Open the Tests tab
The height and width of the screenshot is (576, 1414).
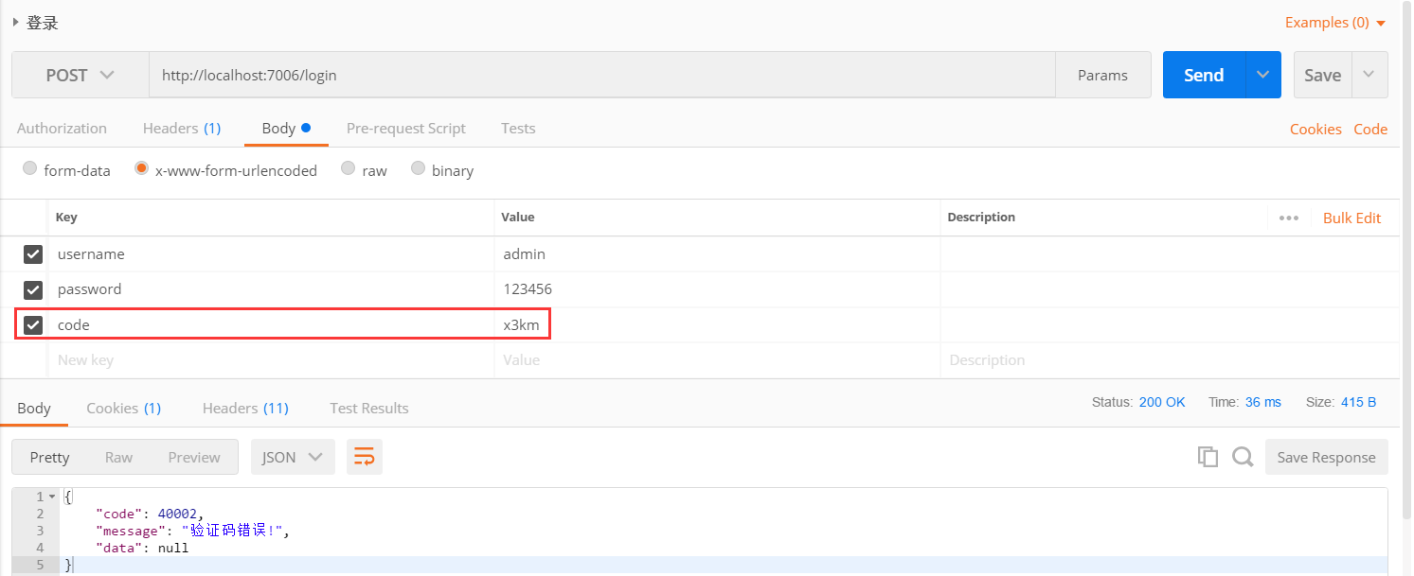tap(518, 129)
